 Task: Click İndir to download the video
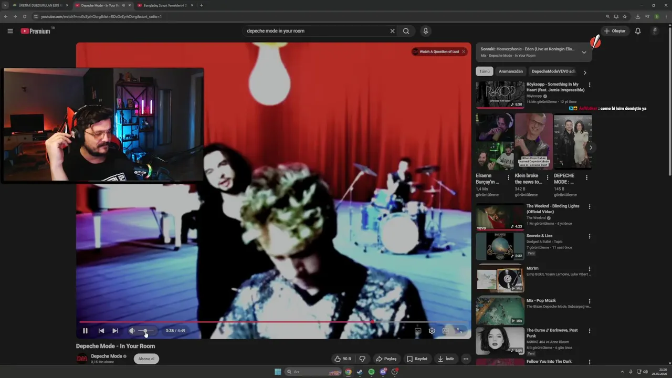tap(446, 359)
